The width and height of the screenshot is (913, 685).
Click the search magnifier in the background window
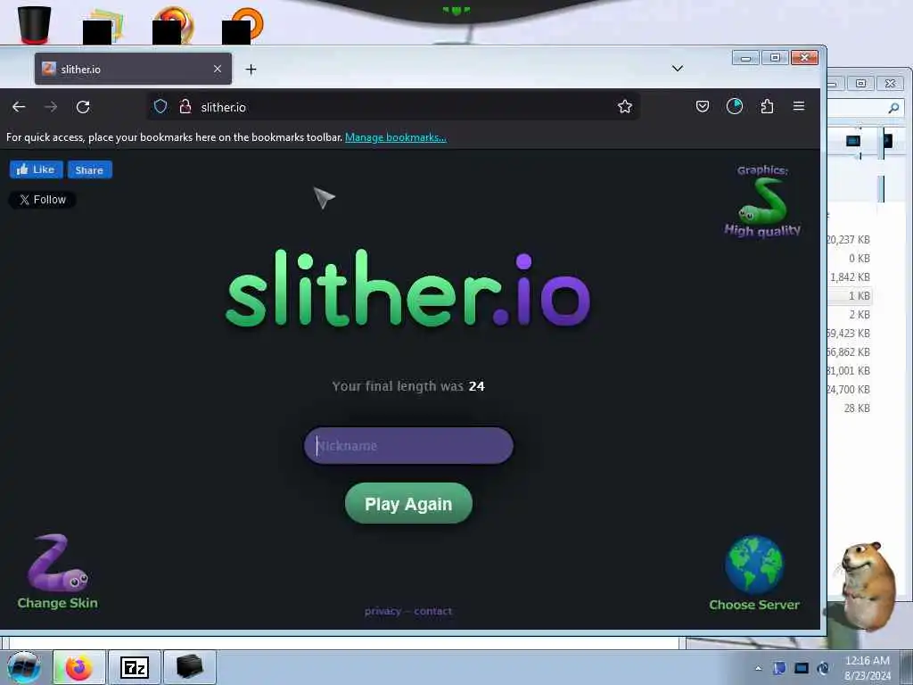point(893,107)
